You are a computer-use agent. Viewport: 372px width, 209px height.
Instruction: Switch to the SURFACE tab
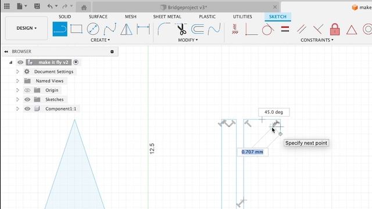pos(98,17)
